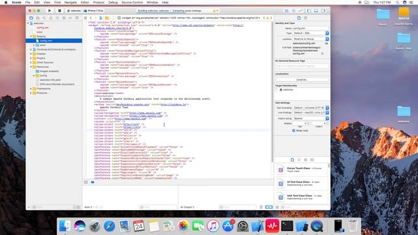This screenshot has height=235, width=418.
Task: Open Xcode from the Dock
Action: [x=257, y=226]
